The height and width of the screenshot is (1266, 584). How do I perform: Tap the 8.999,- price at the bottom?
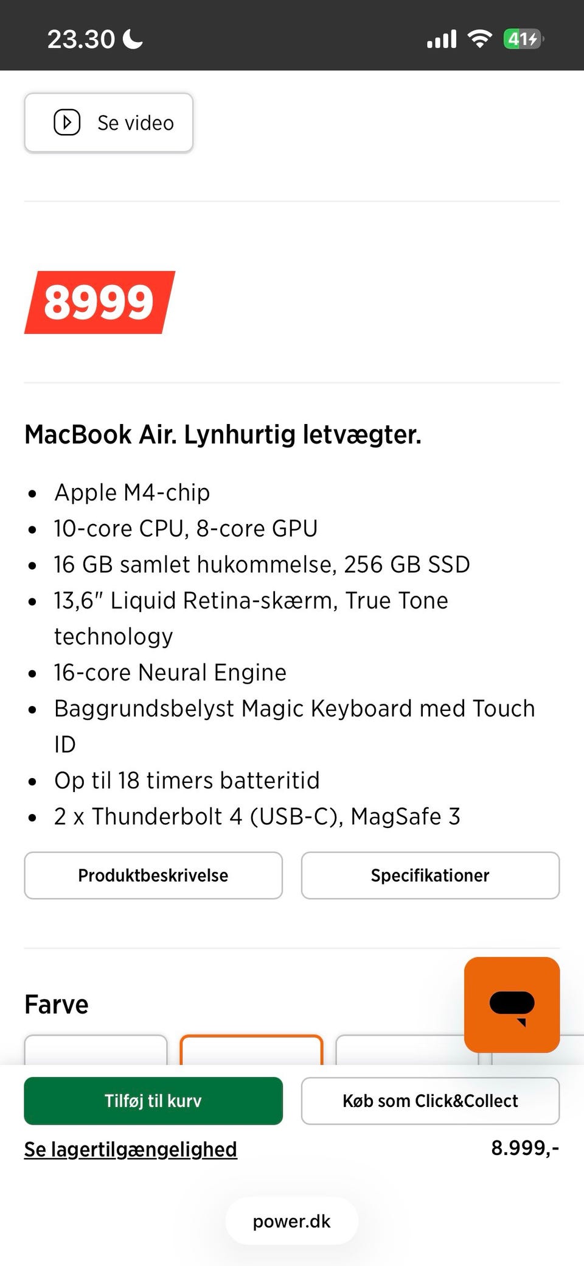click(524, 1148)
